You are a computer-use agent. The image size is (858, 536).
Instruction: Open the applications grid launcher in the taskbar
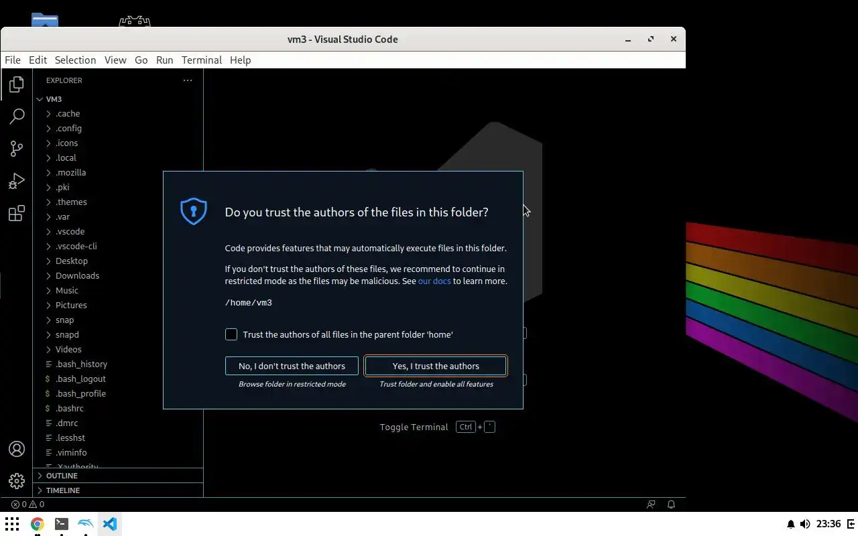tap(12, 524)
